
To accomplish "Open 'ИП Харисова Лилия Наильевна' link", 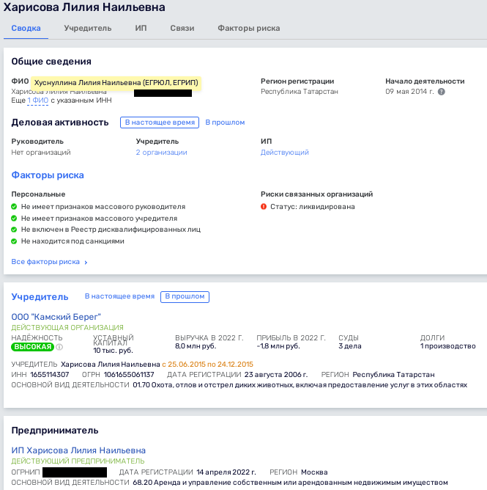I will coord(78,450).
